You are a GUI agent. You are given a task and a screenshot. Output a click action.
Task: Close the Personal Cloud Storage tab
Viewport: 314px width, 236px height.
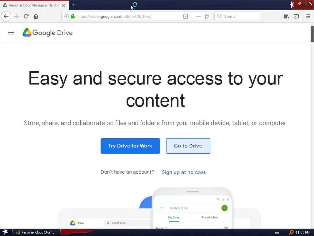[x=63, y=5]
